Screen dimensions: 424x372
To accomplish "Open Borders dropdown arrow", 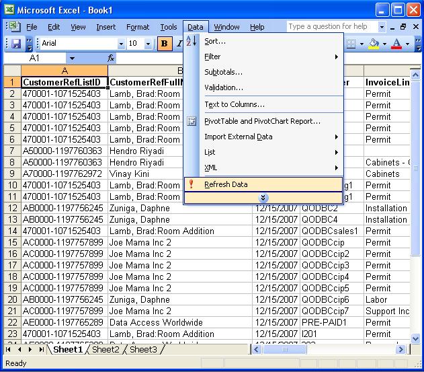I will (x=362, y=44).
